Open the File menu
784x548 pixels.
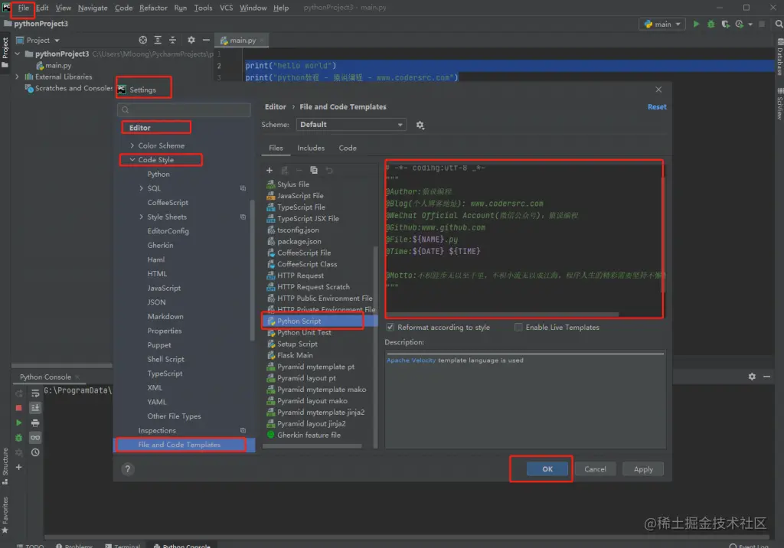point(24,8)
